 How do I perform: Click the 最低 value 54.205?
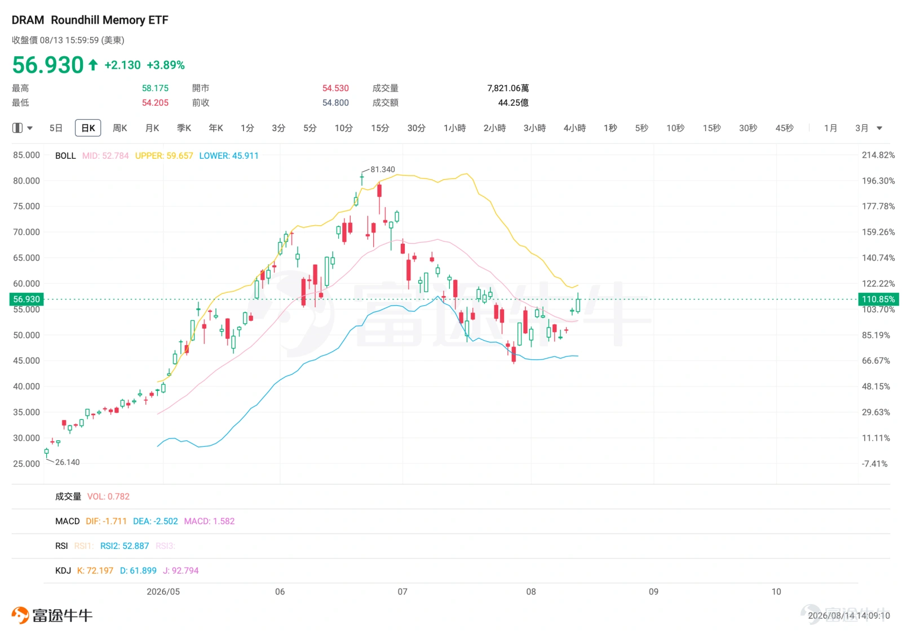tap(155, 103)
